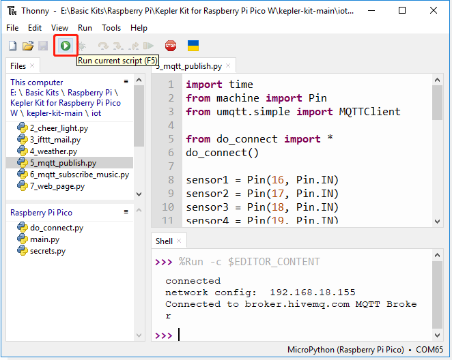Select secrets.py on the Pico
The width and height of the screenshot is (452, 360).
point(70,251)
